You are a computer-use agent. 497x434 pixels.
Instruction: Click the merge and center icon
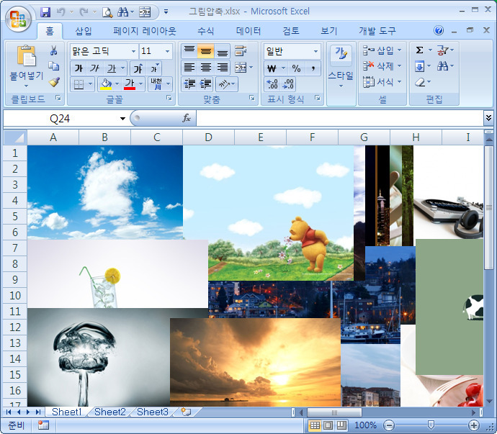tap(241, 68)
